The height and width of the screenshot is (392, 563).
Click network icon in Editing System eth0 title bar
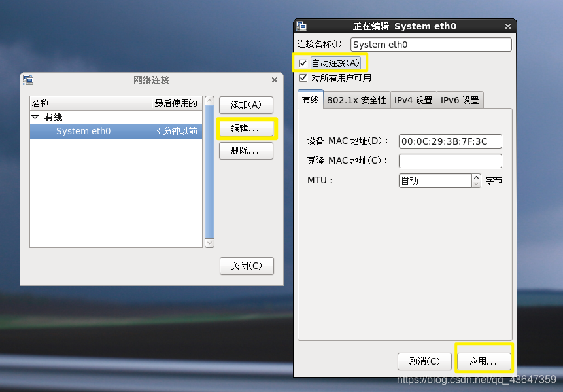(301, 26)
